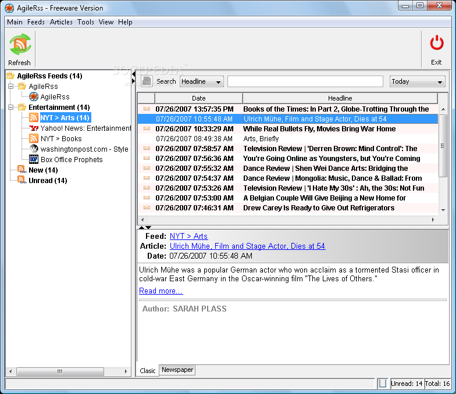Click the article list vertical scrollbar thumb
Viewport: 456px width, 394px height.
tap(443, 145)
